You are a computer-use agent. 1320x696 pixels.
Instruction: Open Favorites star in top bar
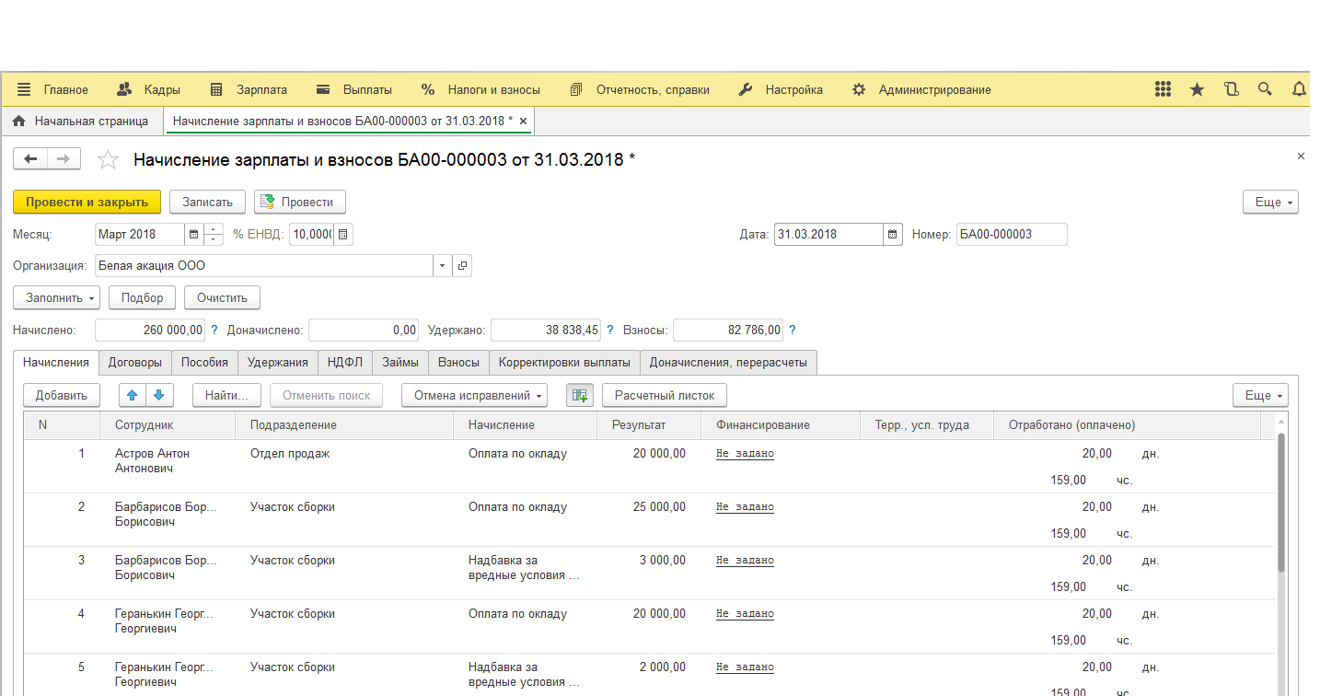(1197, 89)
